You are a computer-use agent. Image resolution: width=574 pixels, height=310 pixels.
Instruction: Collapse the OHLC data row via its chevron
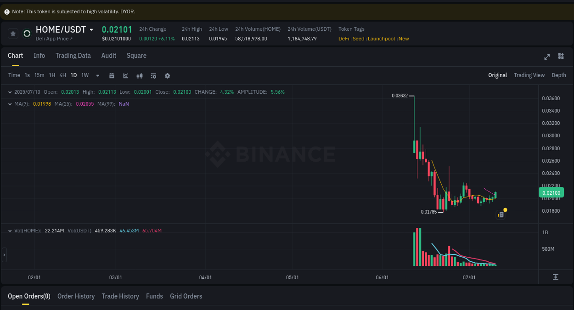point(10,91)
